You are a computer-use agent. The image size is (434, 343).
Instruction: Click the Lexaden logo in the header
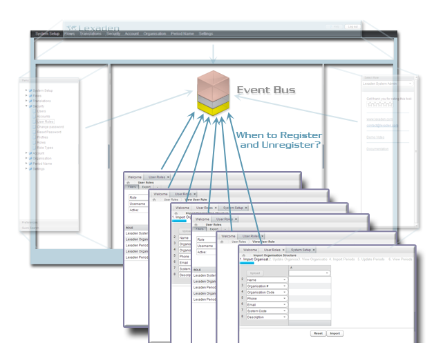tap(93, 28)
